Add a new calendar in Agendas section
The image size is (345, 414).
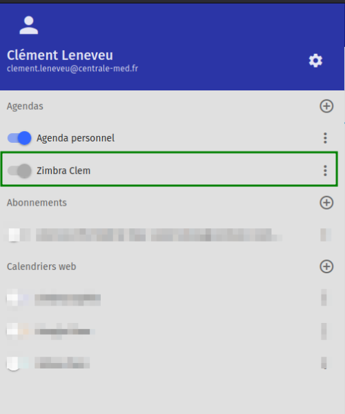326,106
